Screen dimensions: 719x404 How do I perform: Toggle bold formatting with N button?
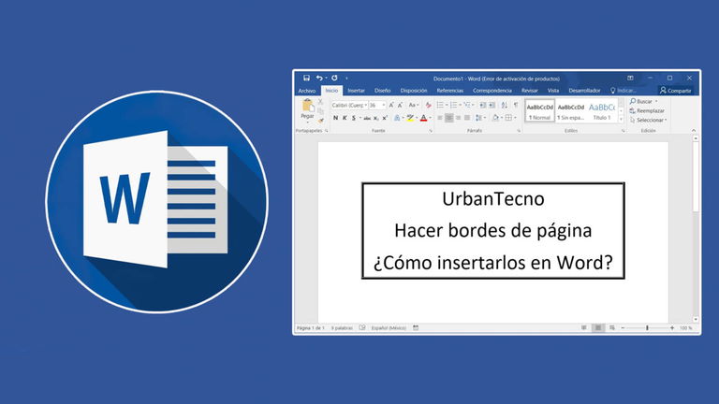335,119
